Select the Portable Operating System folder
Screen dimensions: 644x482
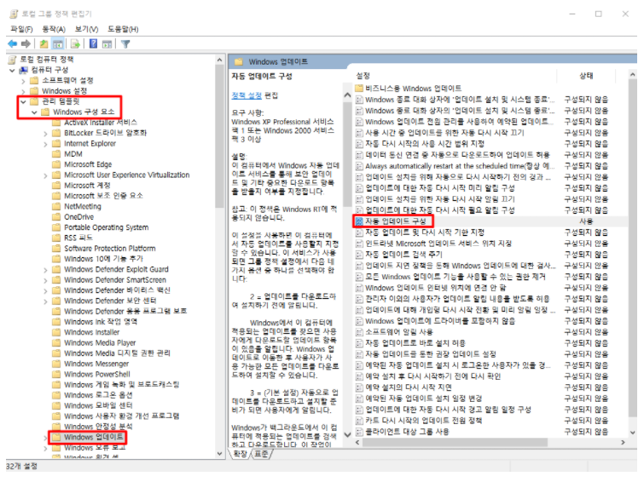(107, 227)
